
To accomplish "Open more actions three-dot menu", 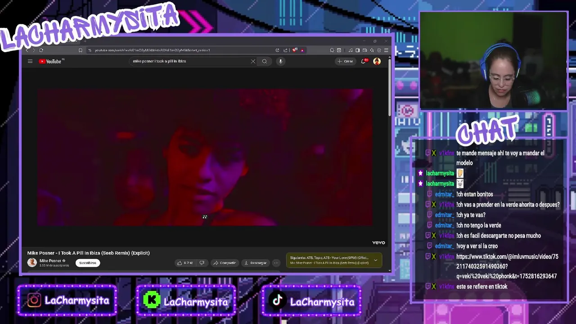I will pyautogui.click(x=276, y=263).
